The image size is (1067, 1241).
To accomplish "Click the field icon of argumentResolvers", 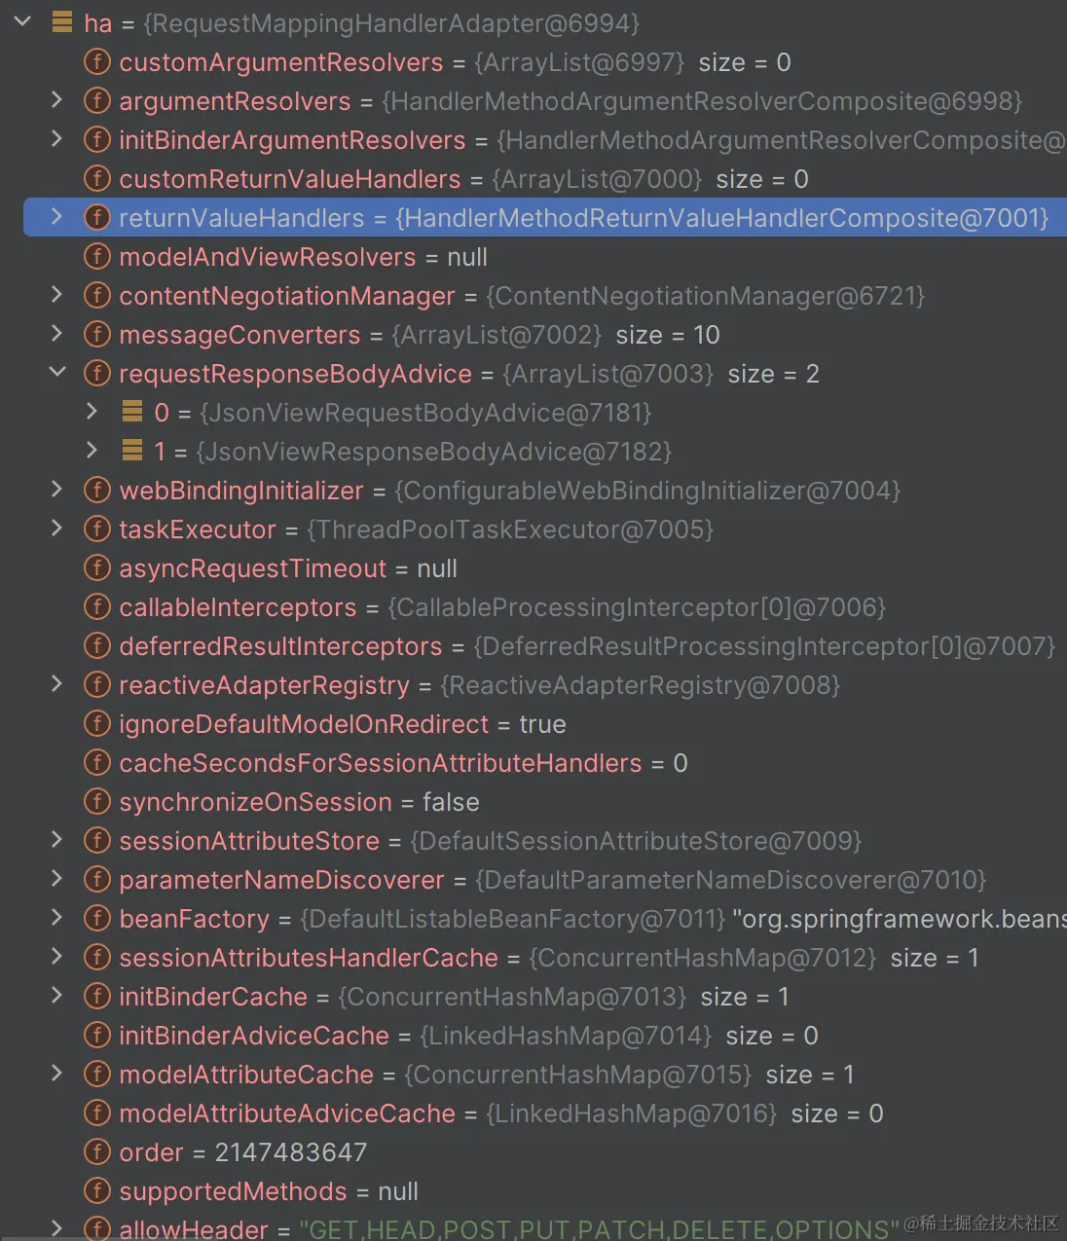I will click(97, 101).
